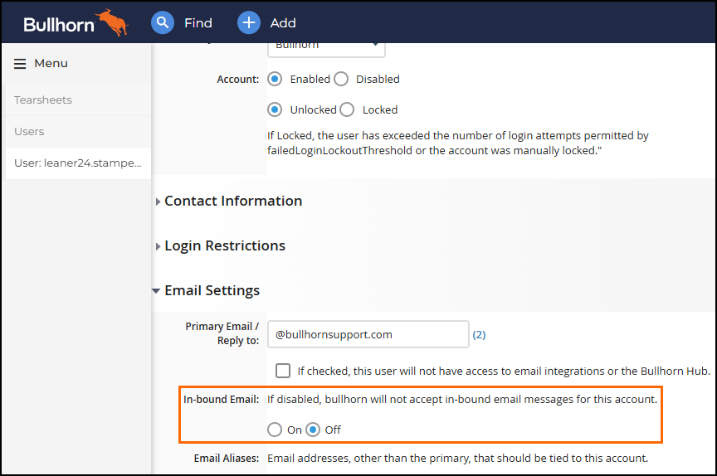
Task: Open the Find magnifier search icon
Action: [163, 22]
